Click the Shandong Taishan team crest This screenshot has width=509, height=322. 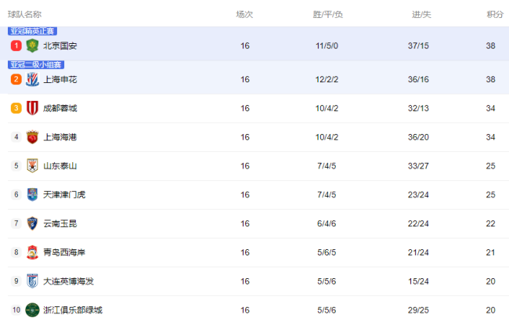pos(32,166)
